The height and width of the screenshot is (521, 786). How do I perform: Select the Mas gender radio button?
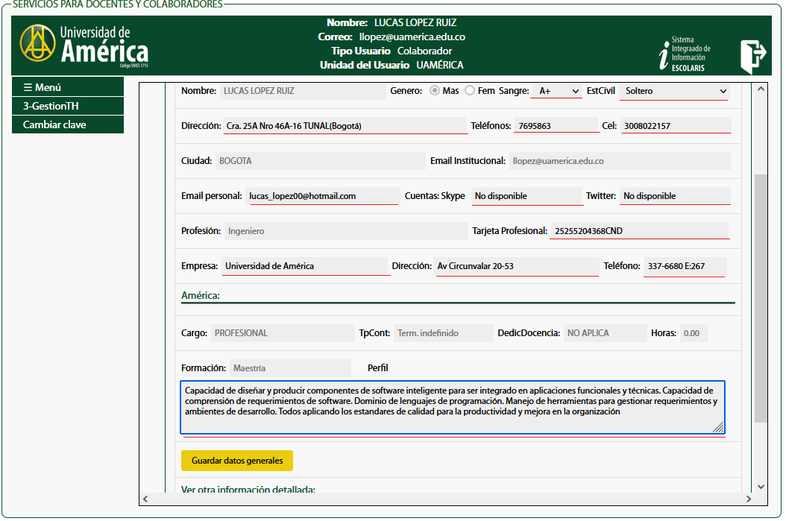click(x=435, y=91)
